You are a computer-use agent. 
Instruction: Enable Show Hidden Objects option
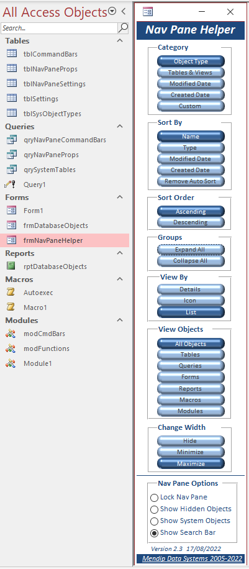pos(154,509)
